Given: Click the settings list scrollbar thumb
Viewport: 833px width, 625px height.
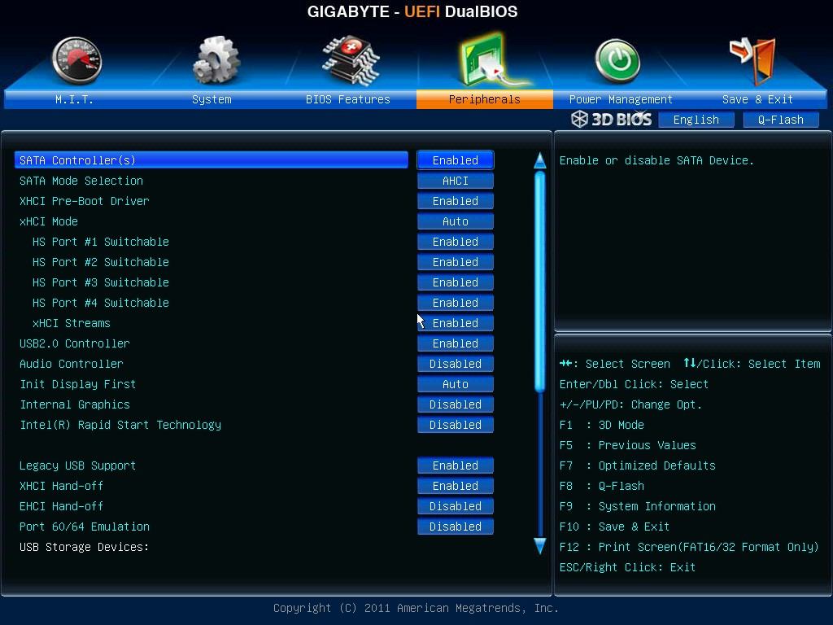Looking at the screenshot, I should [x=540, y=282].
